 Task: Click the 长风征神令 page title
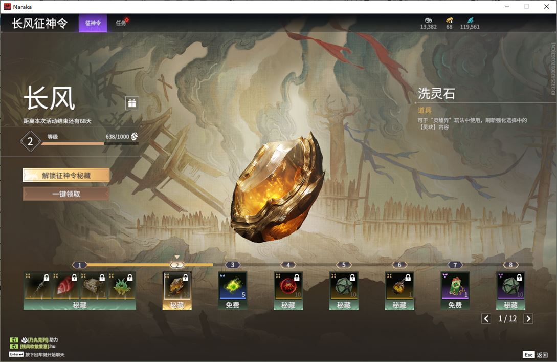click(39, 23)
